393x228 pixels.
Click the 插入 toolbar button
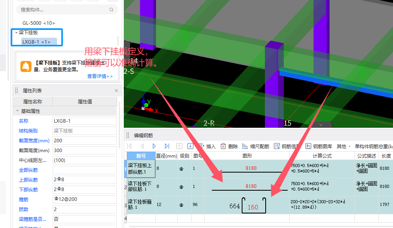tap(207, 146)
